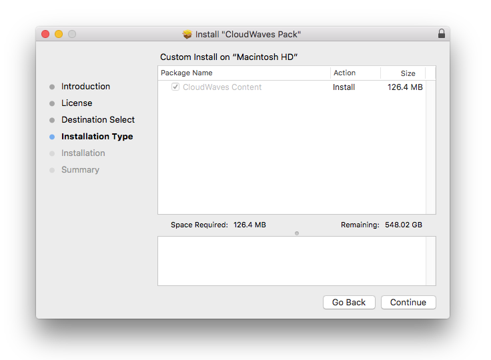491x360 pixels.
Task: Click the Installation step in sidebar
Action: click(83, 153)
